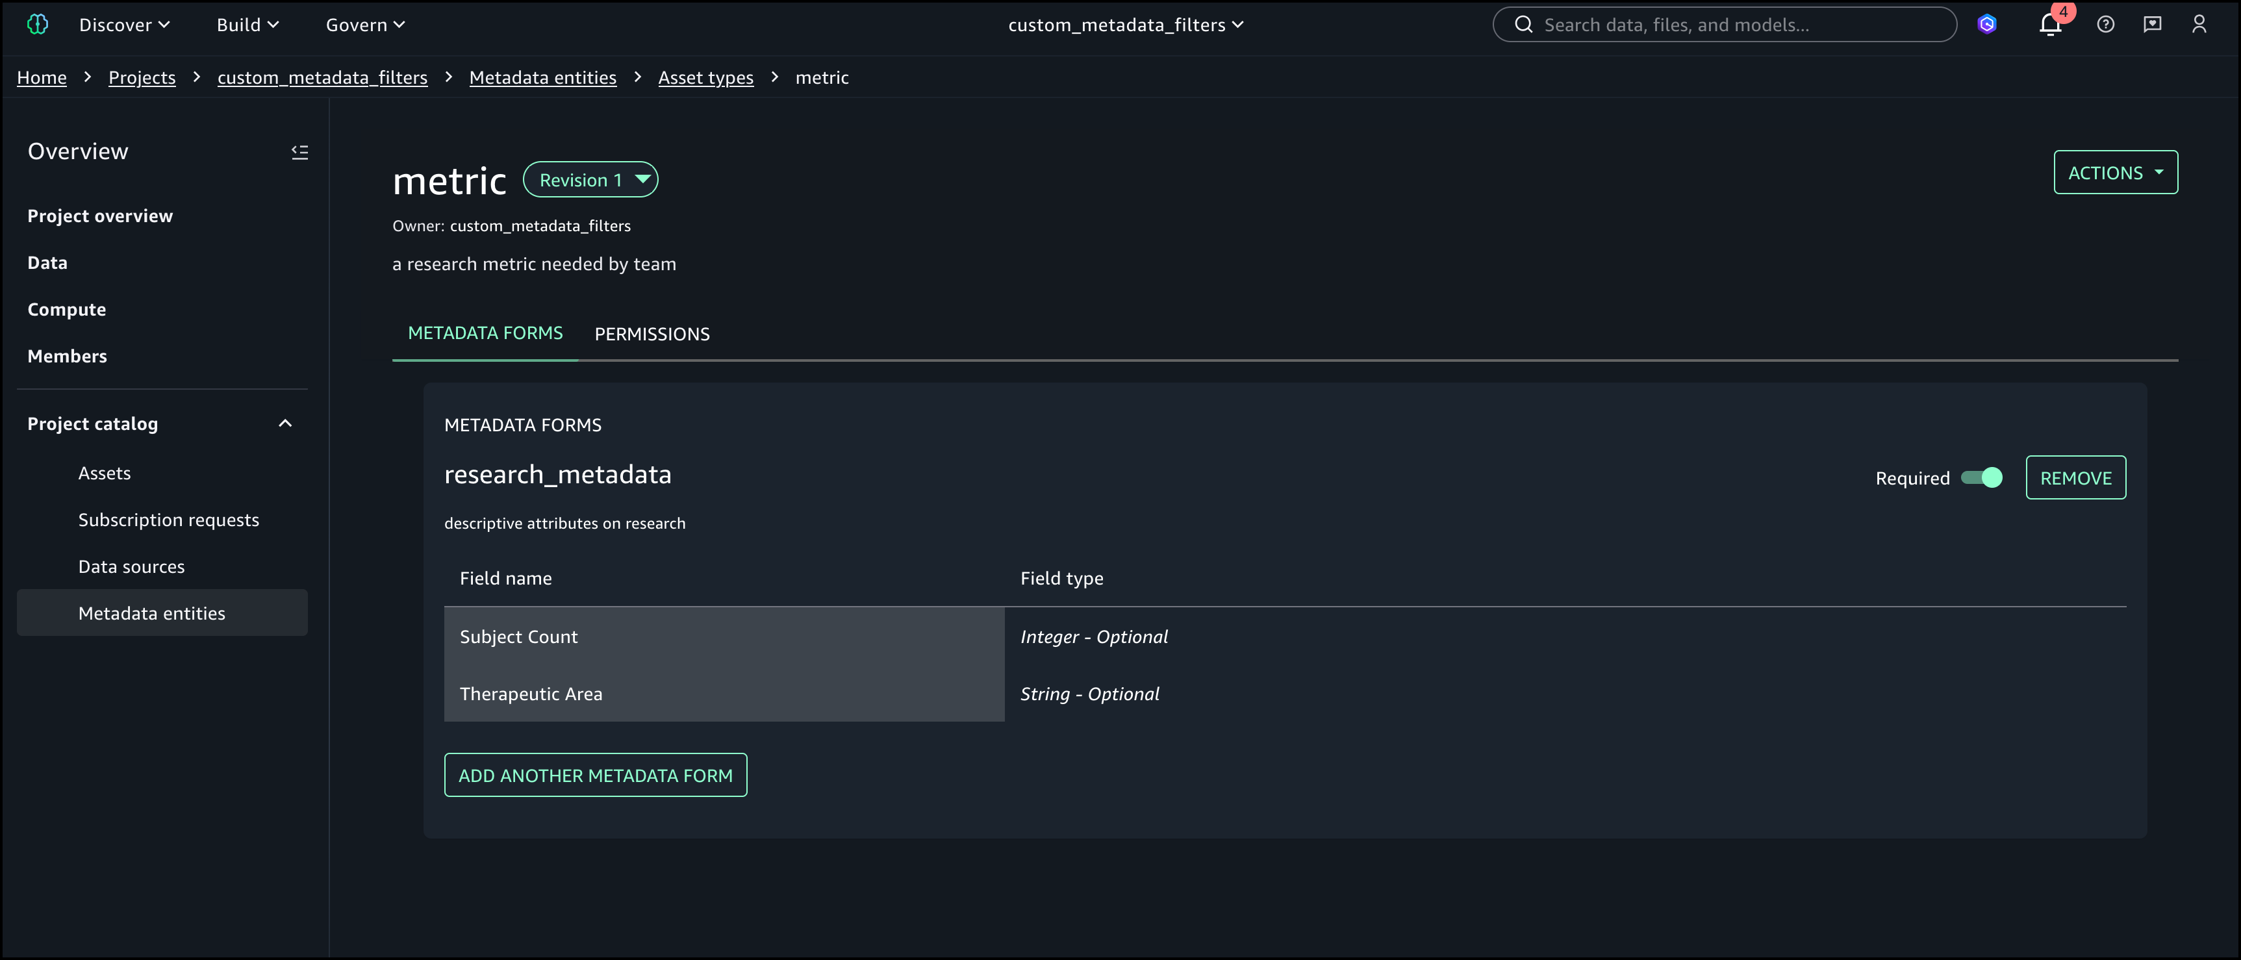2241x960 pixels.
Task: Select Data sources in sidebar
Action: click(x=131, y=566)
